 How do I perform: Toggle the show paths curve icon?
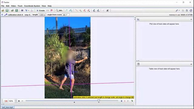76,11
